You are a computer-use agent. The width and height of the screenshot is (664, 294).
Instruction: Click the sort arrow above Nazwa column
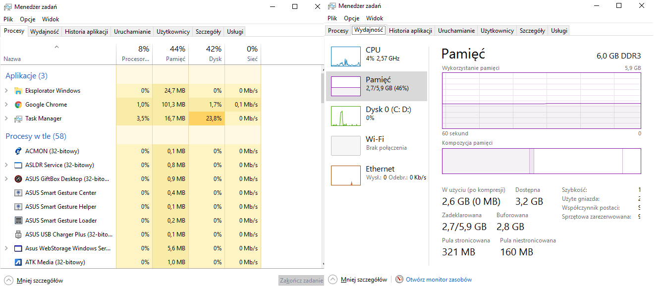pyautogui.click(x=56, y=47)
